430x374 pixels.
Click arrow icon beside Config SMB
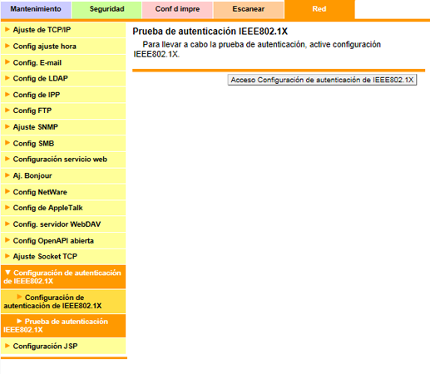pos(7,143)
